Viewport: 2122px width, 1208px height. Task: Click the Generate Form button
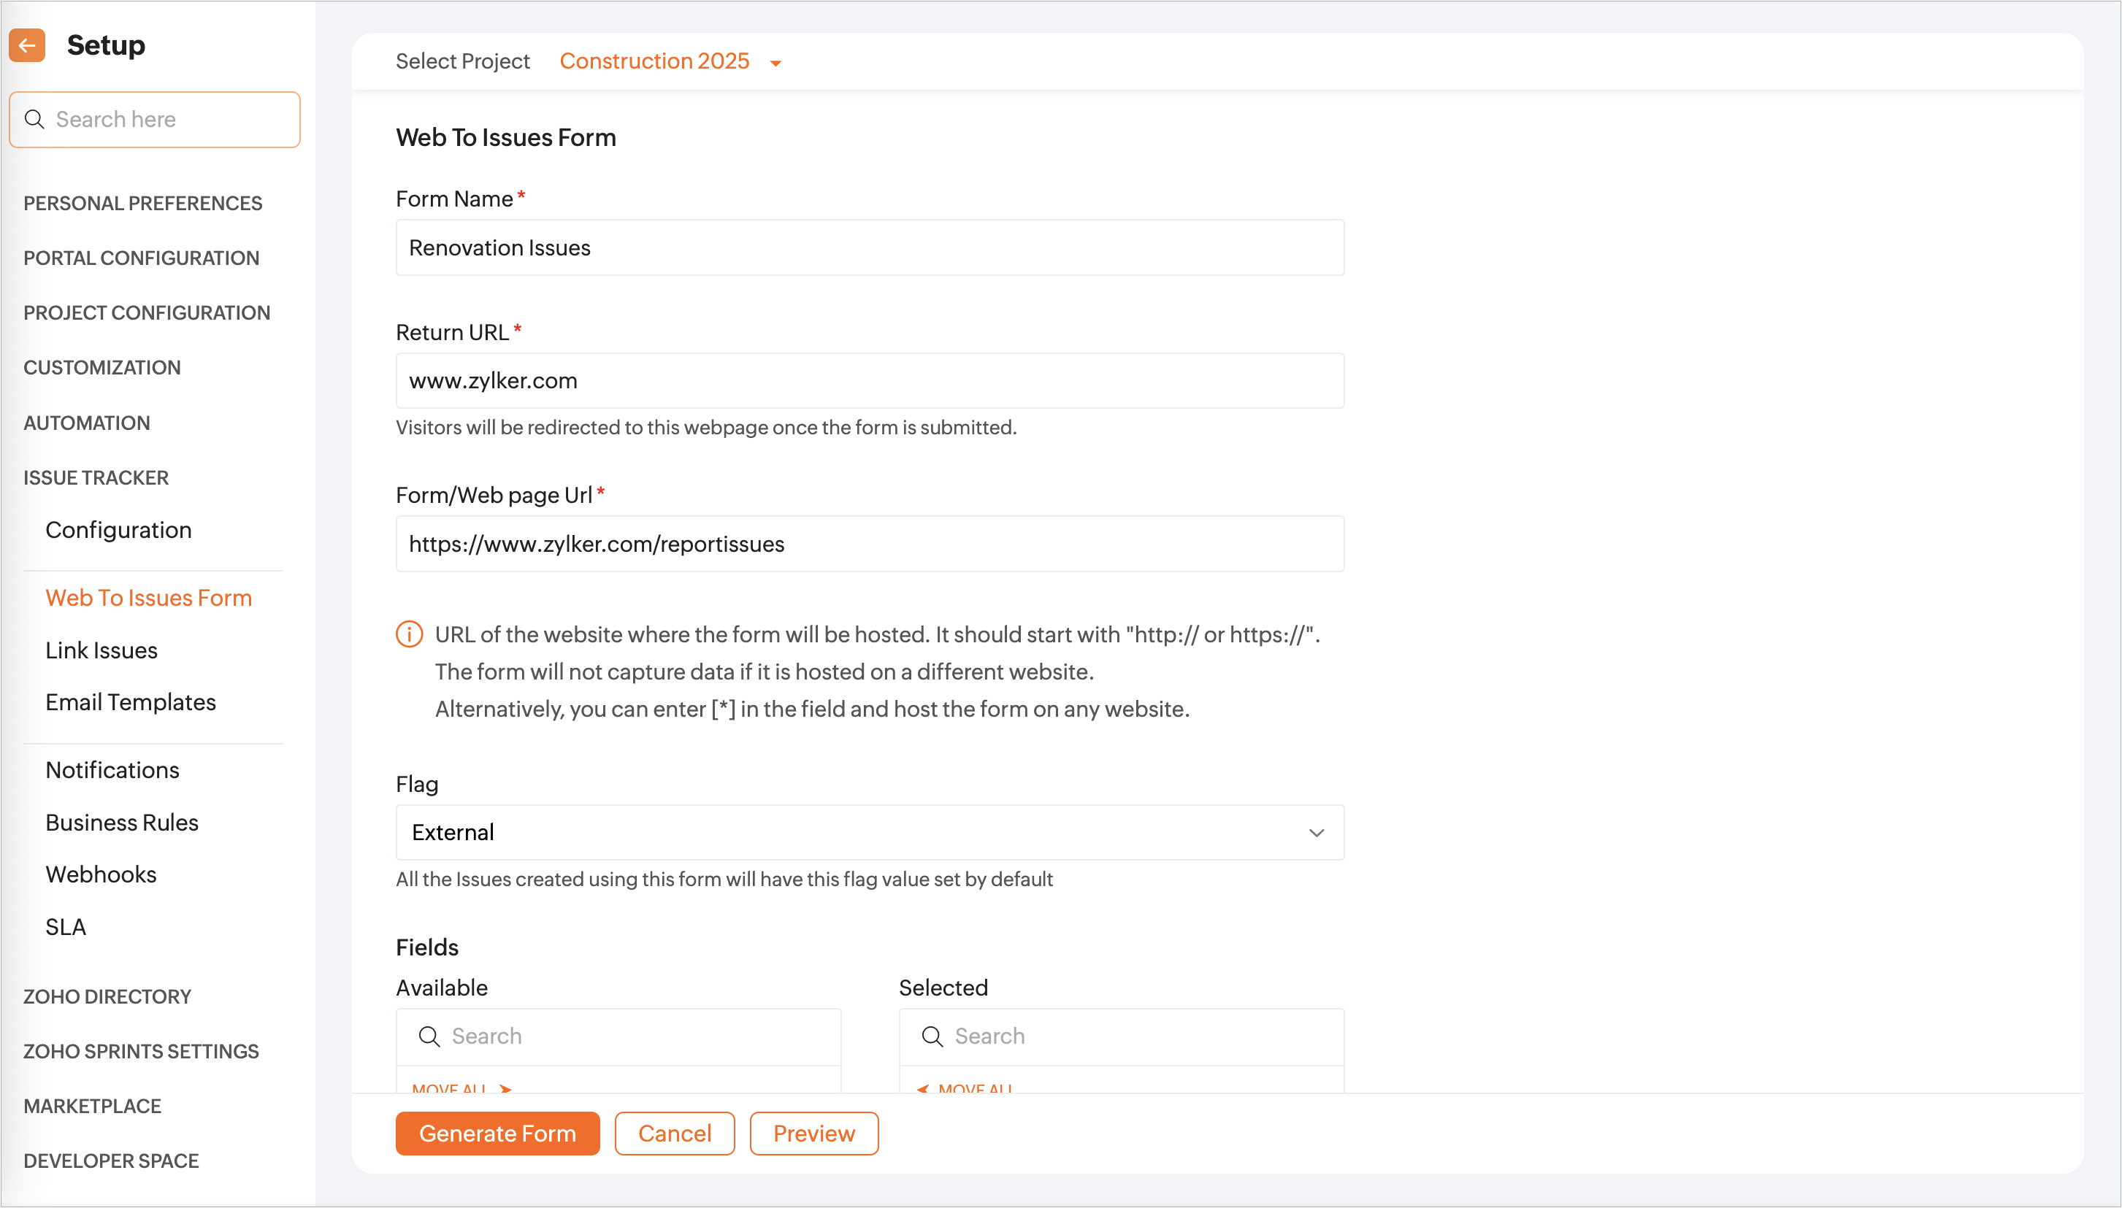497,1134
